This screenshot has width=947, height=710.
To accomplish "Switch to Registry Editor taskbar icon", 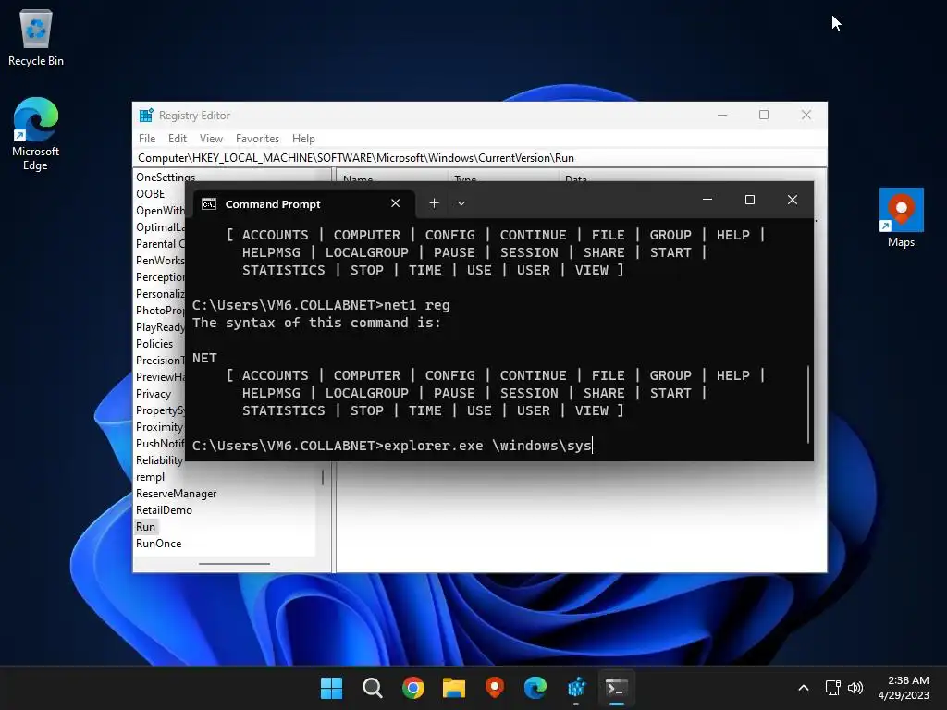I will coord(576,688).
